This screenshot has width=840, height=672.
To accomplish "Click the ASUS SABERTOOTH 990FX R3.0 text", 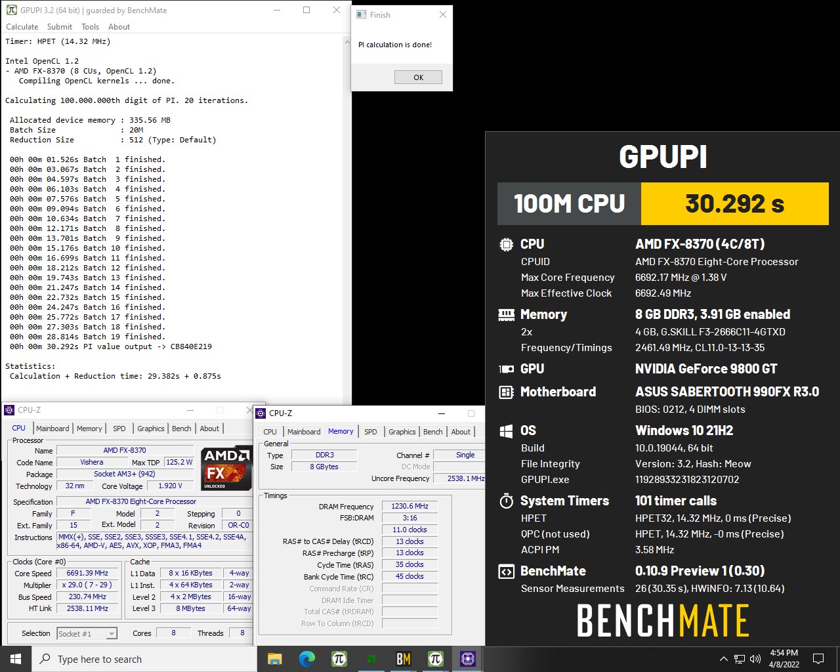I will pyautogui.click(x=727, y=392).
